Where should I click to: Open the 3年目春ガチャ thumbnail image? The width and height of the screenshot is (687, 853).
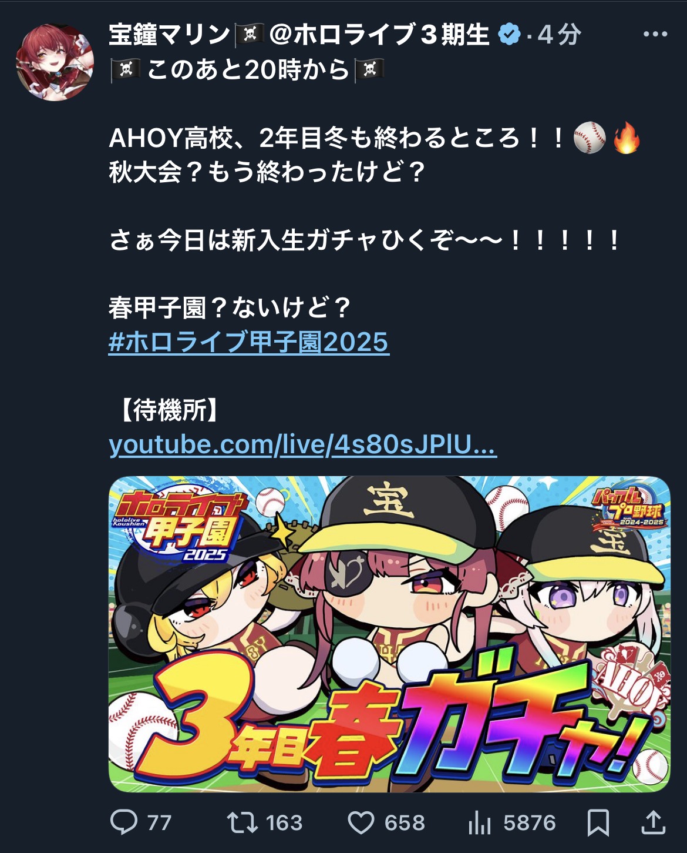click(x=389, y=634)
